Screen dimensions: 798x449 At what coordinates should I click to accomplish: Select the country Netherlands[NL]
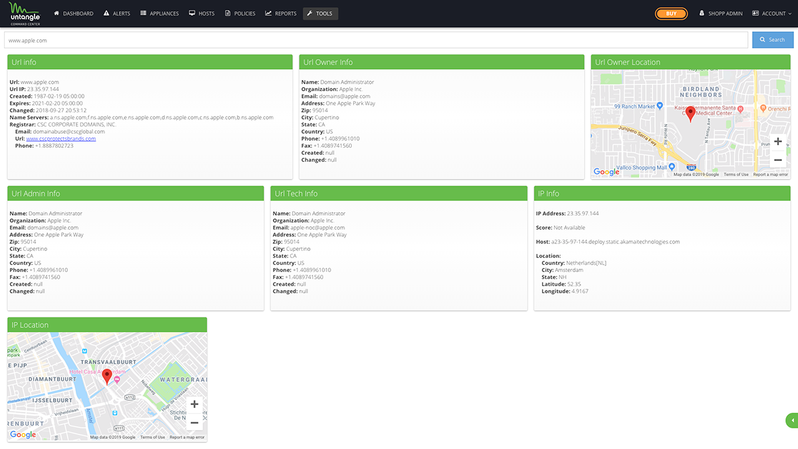point(586,263)
